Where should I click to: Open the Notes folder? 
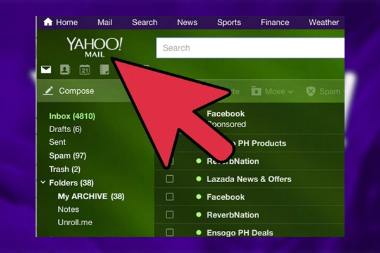tap(68, 209)
